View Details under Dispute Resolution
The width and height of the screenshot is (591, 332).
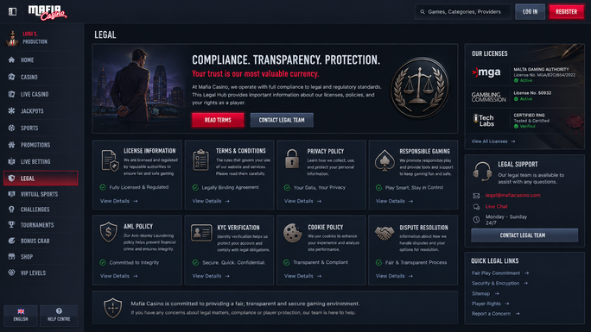(394, 276)
